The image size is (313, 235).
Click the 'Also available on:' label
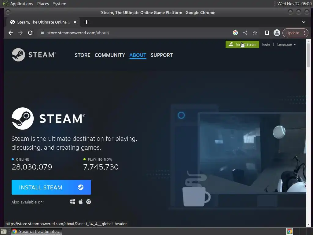point(28,202)
